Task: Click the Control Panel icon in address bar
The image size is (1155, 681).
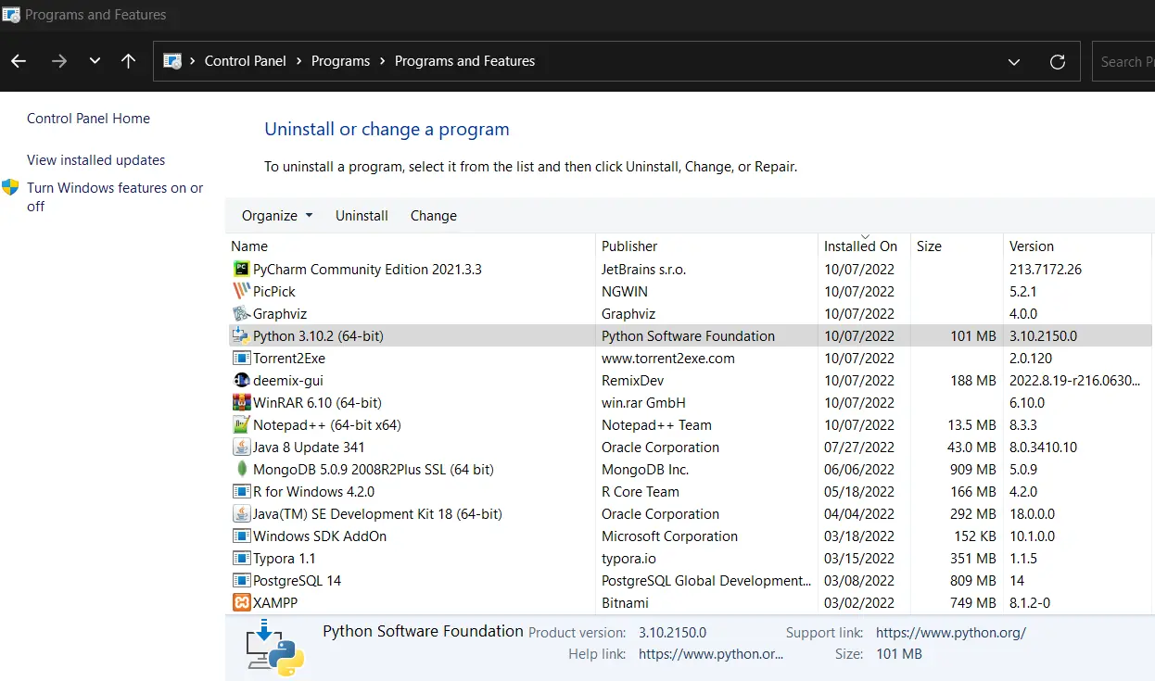Action: click(172, 61)
